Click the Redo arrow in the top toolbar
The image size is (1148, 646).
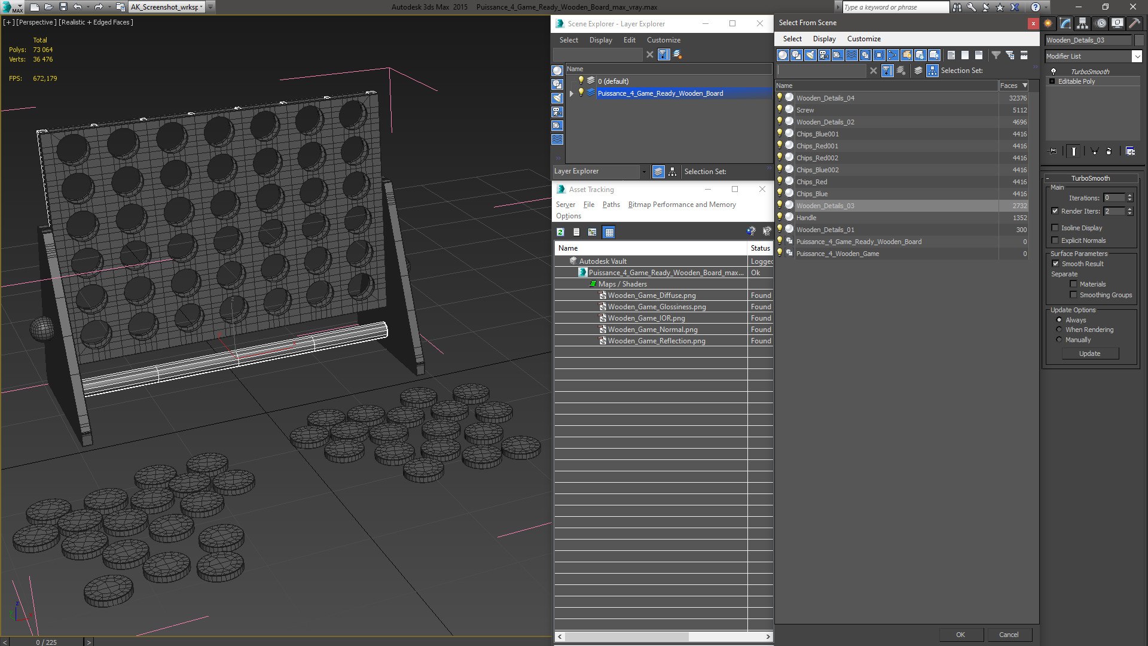[98, 7]
